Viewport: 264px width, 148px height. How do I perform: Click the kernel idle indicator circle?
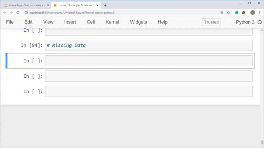(x=259, y=22)
